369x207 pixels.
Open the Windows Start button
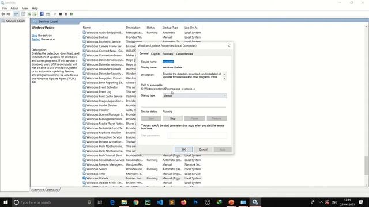[6, 202]
